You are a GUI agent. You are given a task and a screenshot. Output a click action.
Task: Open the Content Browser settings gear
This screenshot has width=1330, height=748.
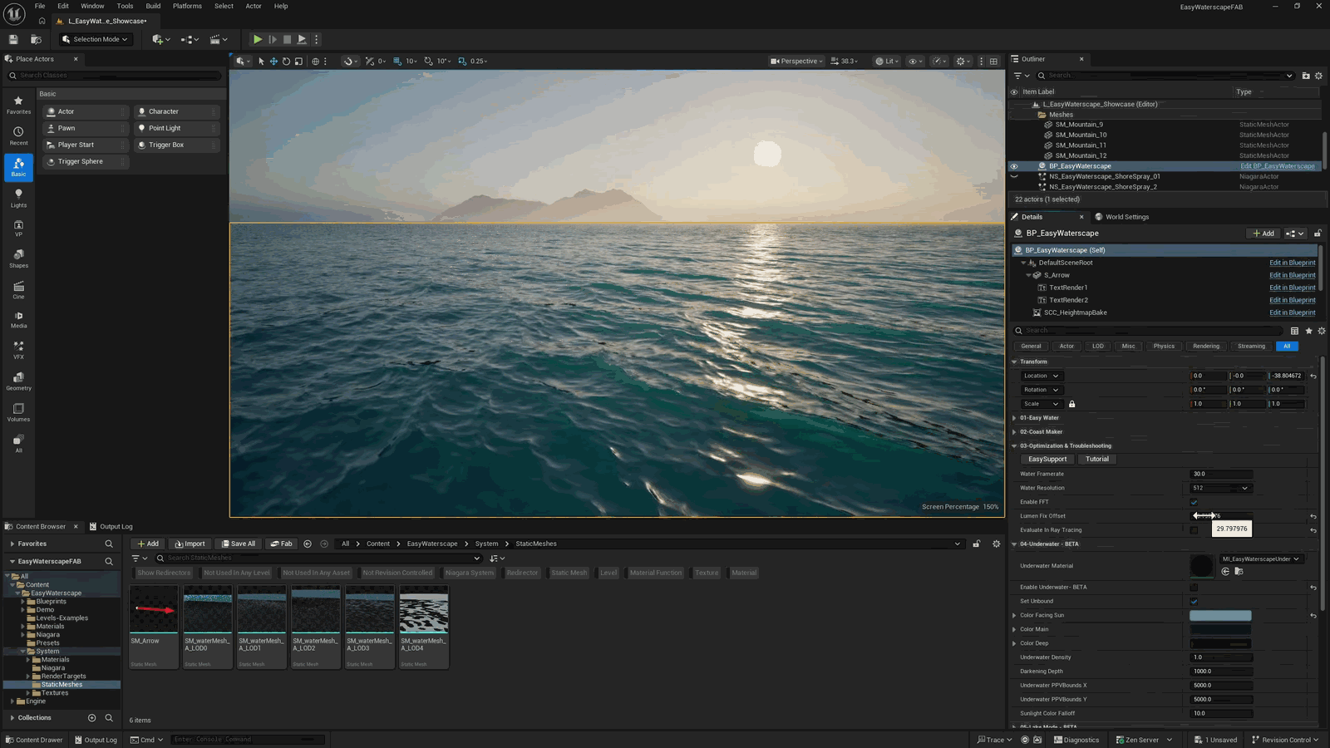[996, 544]
